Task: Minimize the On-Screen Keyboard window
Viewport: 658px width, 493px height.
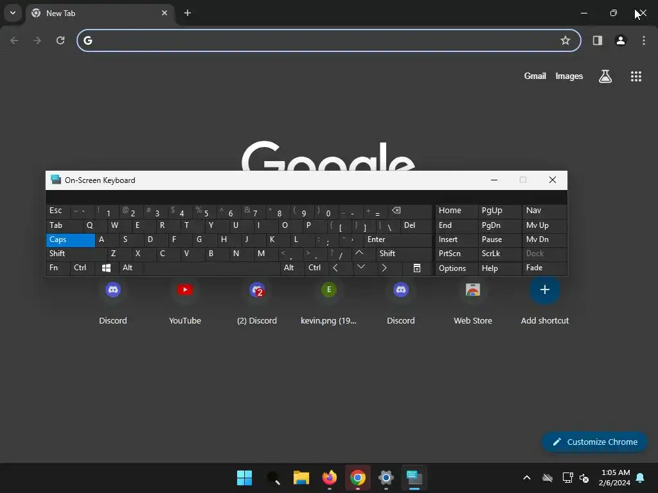Action: point(494,180)
